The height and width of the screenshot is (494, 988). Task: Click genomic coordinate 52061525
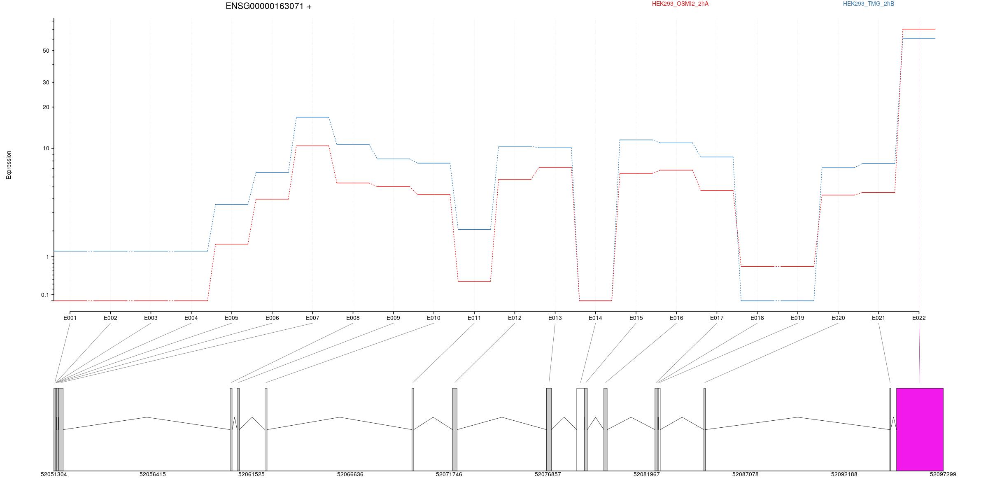pos(252,474)
